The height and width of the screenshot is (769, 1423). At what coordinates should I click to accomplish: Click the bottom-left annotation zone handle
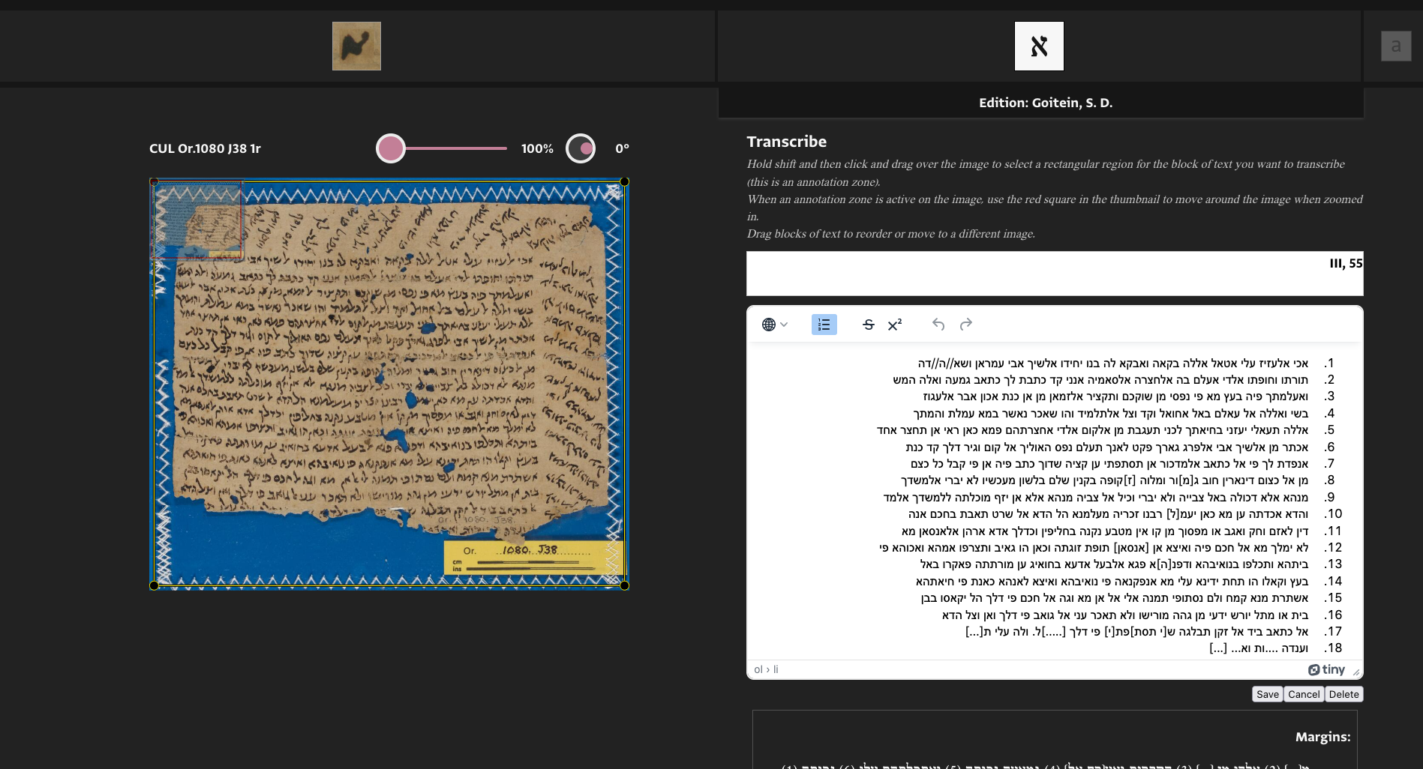[x=154, y=585]
